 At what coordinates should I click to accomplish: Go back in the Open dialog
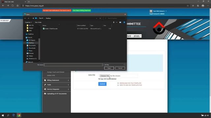click(25, 18)
